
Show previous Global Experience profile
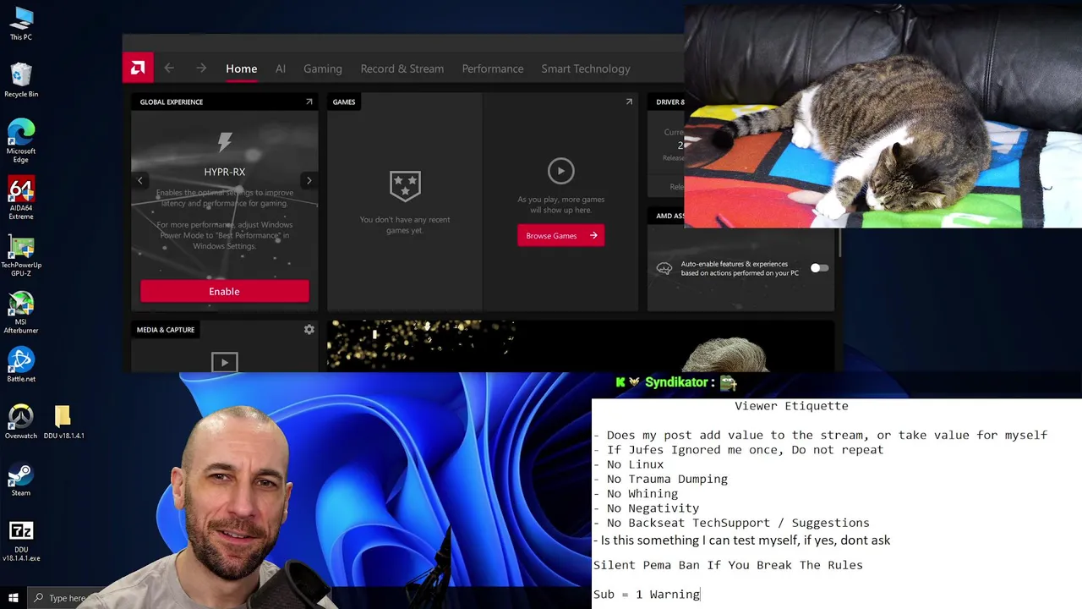[140, 180]
